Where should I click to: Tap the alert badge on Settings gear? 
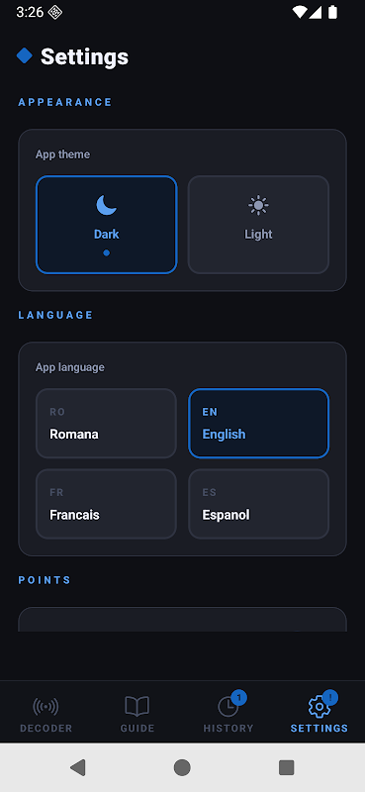click(330, 698)
